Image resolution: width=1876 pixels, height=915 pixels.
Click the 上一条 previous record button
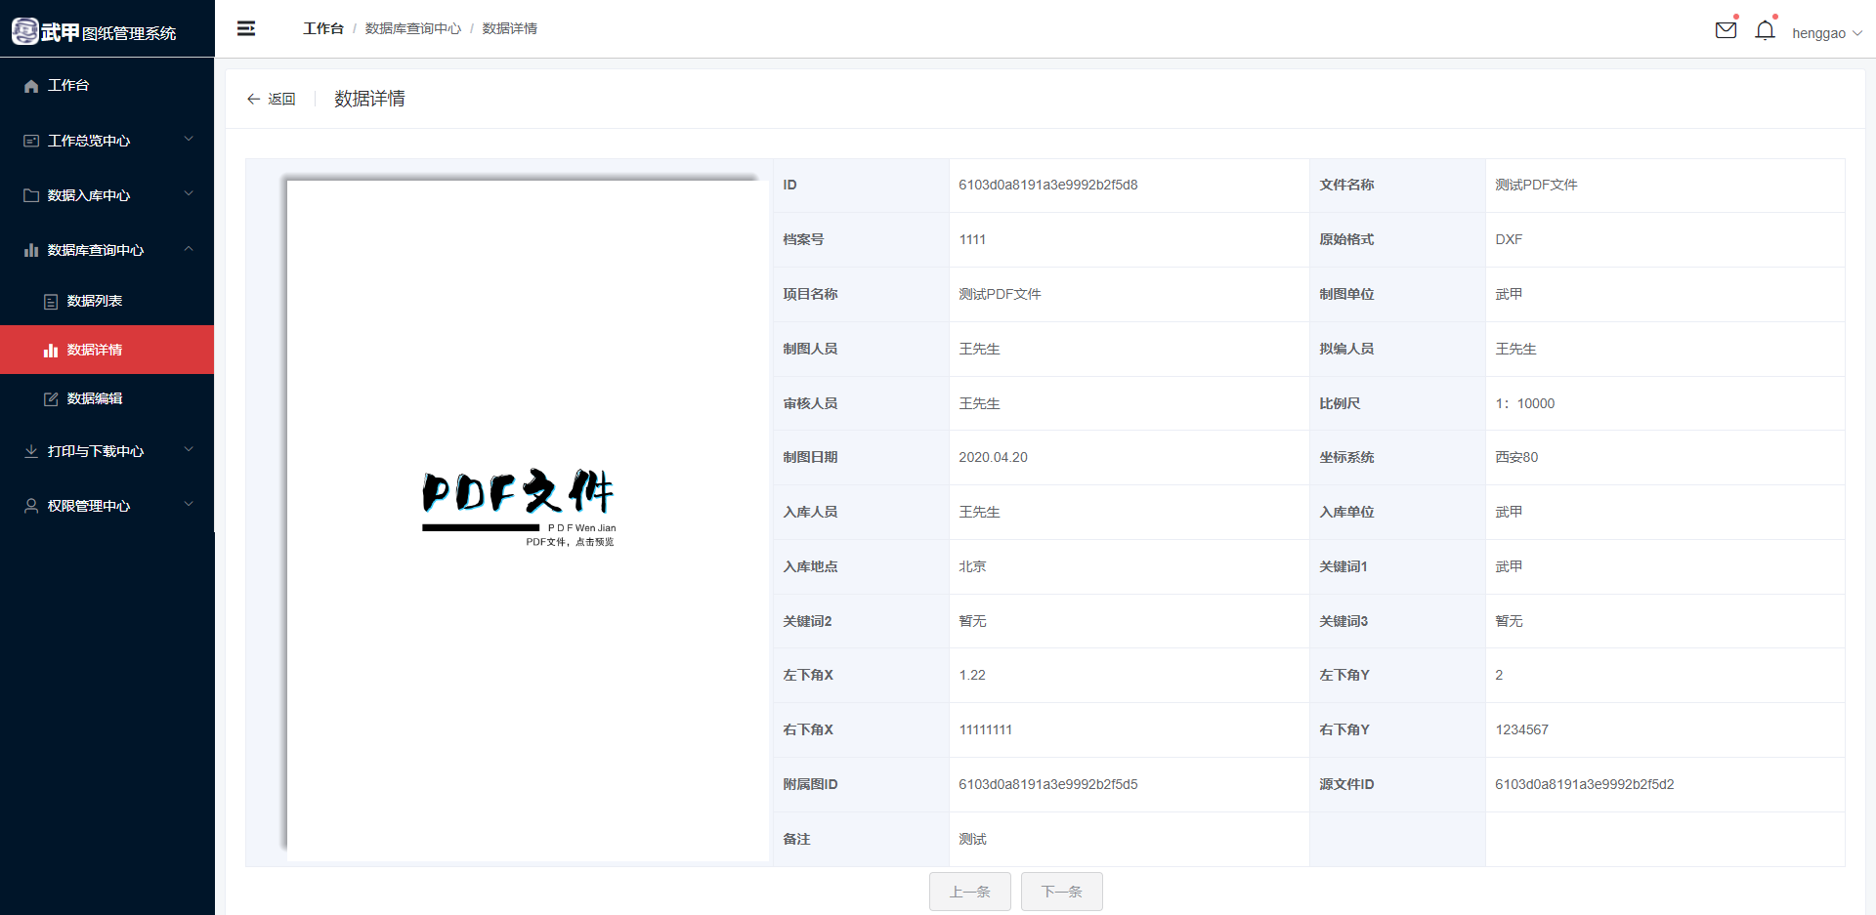click(969, 892)
